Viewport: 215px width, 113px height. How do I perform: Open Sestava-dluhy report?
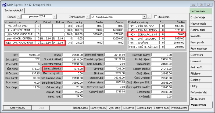click(144, 108)
